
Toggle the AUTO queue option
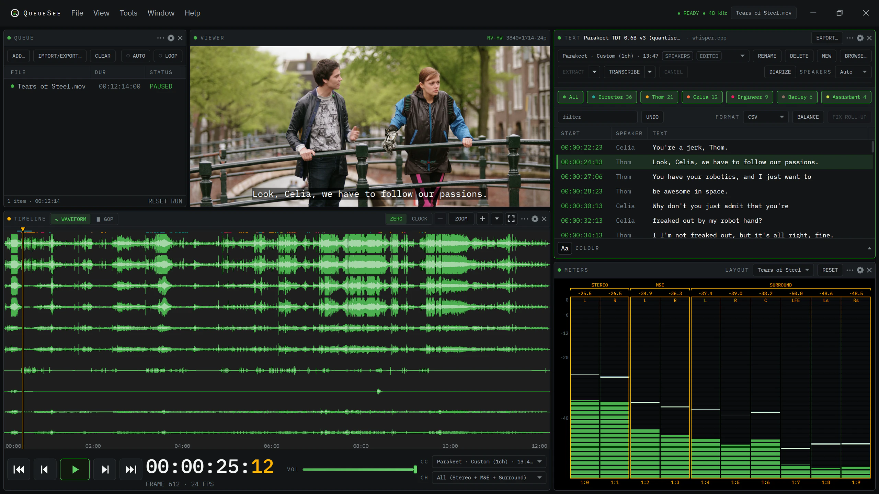click(136, 56)
